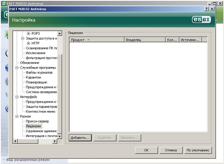Expand the HTTP tree node
The height and width of the screenshot is (164, 224).
pos(28,43)
